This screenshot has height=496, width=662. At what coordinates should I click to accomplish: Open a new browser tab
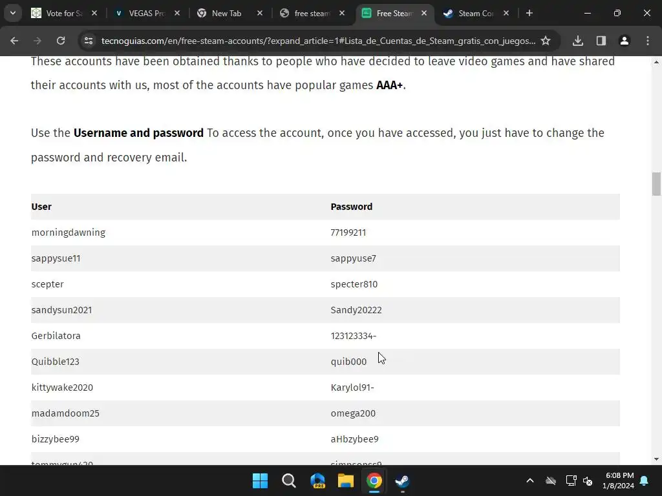(x=529, y=13)
